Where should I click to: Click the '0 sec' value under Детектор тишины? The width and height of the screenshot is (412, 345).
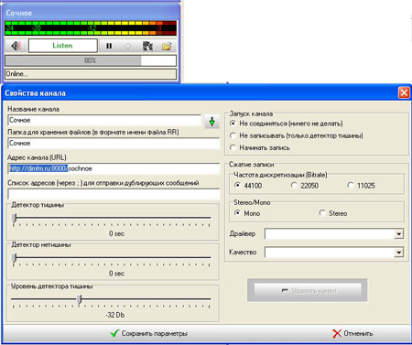pyautogui.click(x=116, y=233)
